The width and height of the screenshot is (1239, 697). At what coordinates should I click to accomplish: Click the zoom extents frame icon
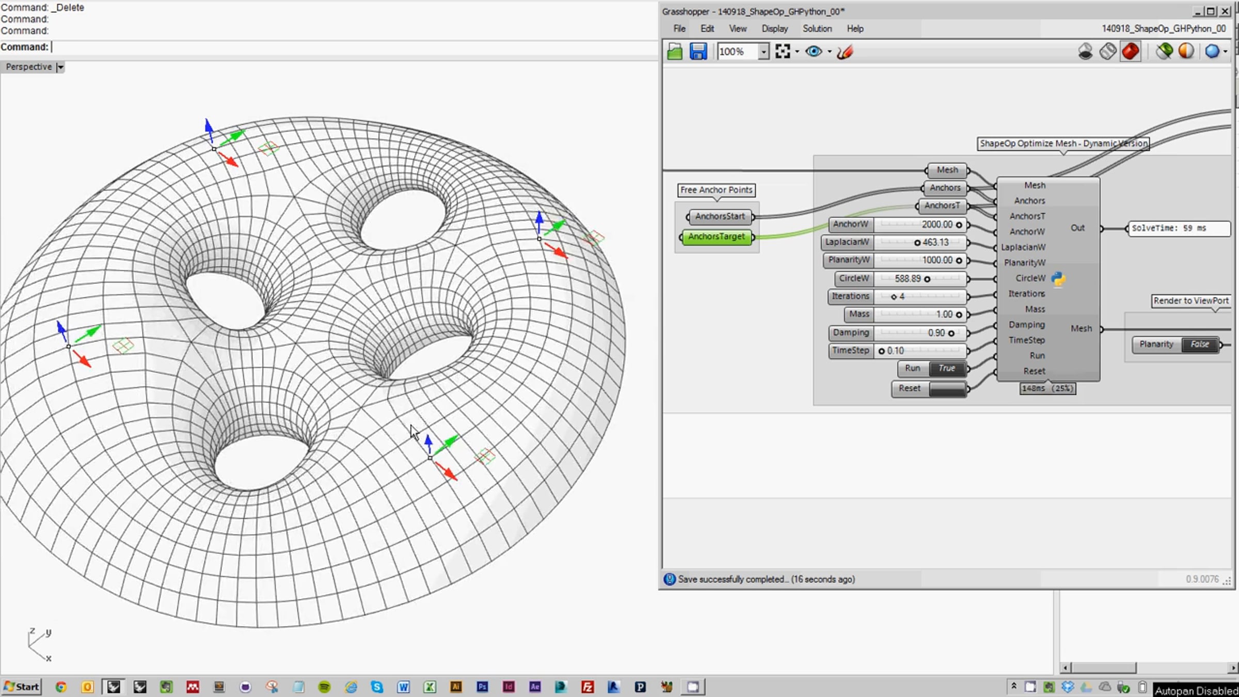(783, 52)
